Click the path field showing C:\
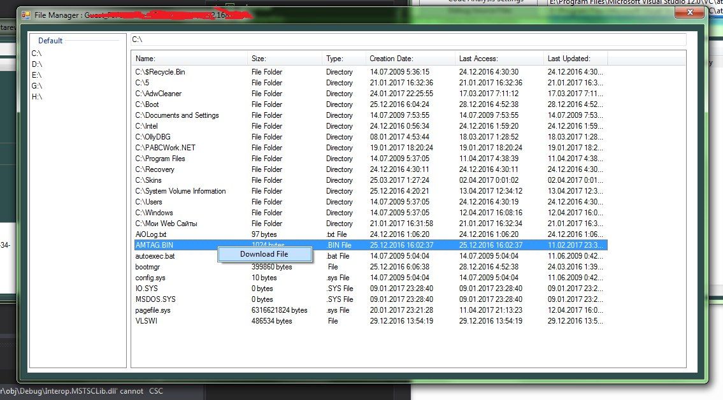This screenshot has height=400, width=723. click(x=408, y=39)
